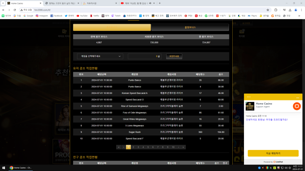The width and height of the screenshot is (305, 171).
Task: Bookmark this page with the star icon
Action: point(268,10)
